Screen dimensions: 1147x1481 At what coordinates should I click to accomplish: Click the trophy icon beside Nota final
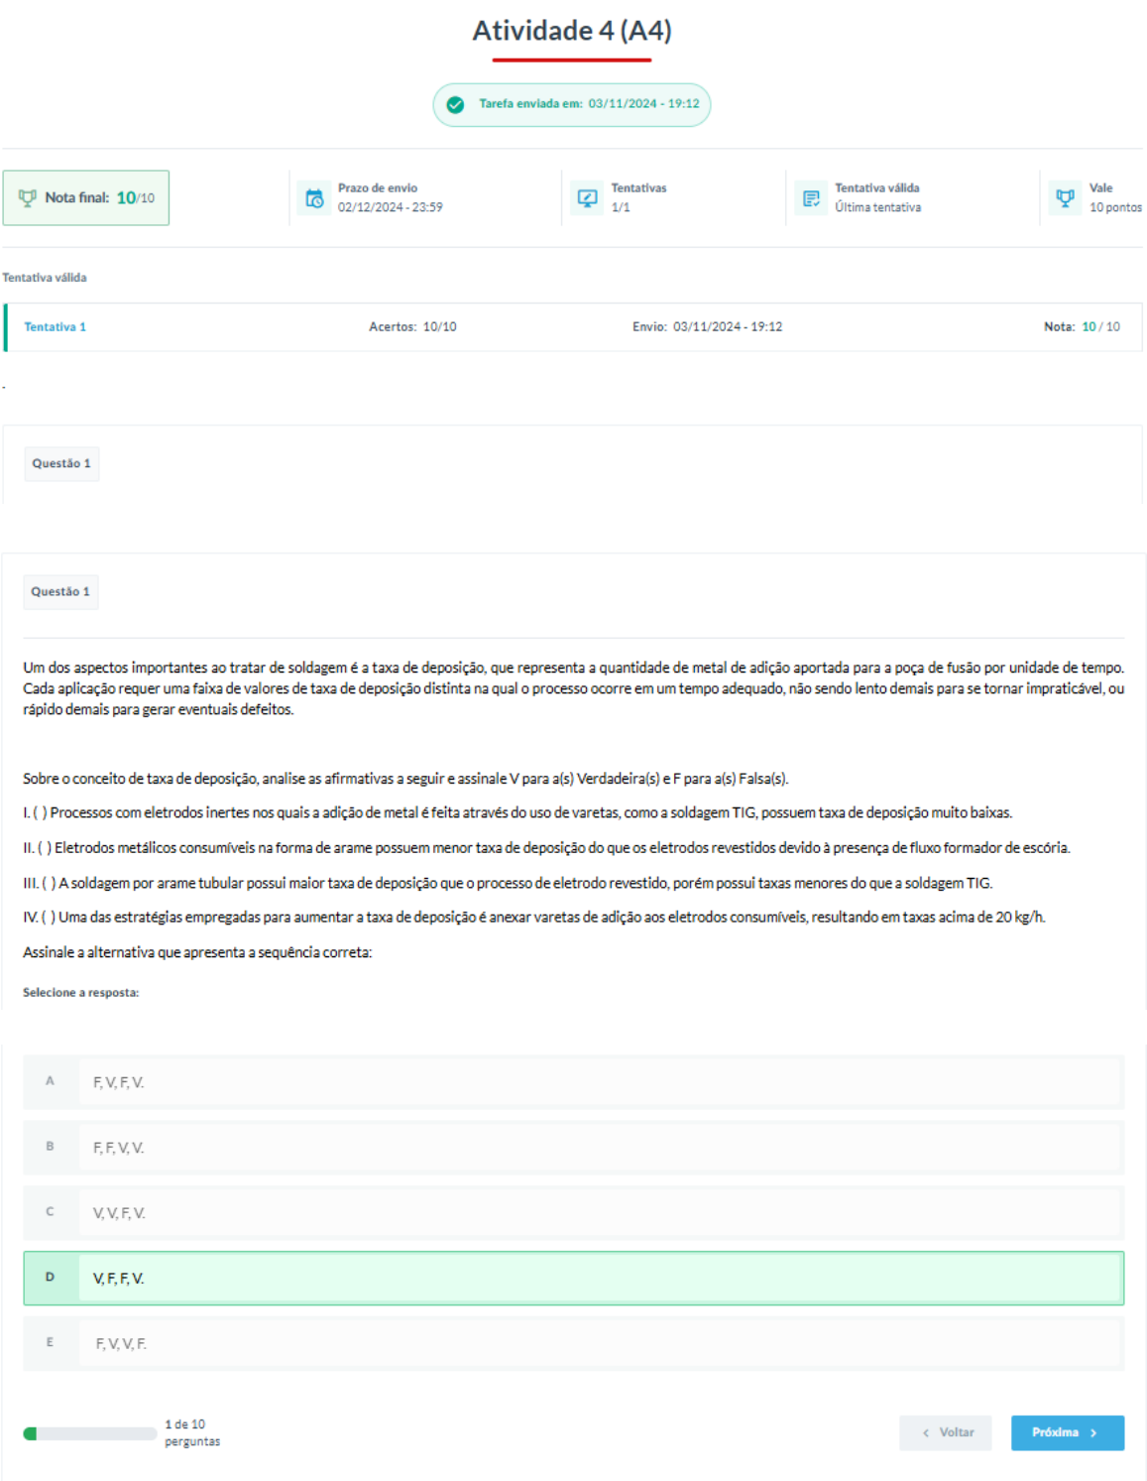click(x=28, y=198)
